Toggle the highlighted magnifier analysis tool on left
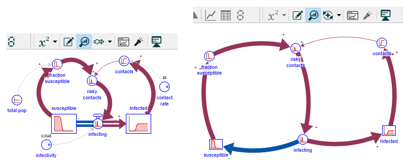The height and width of the screenshot is (165, 417). click(84, 41)
